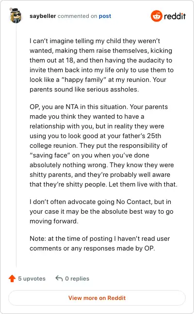Click the curved reply arrow icon
The height and width of the screenshot is (314, 194).
59,278
